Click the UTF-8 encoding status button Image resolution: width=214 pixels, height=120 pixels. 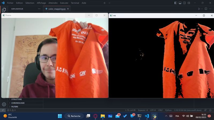pyautogui.click(x=153, y=110)
